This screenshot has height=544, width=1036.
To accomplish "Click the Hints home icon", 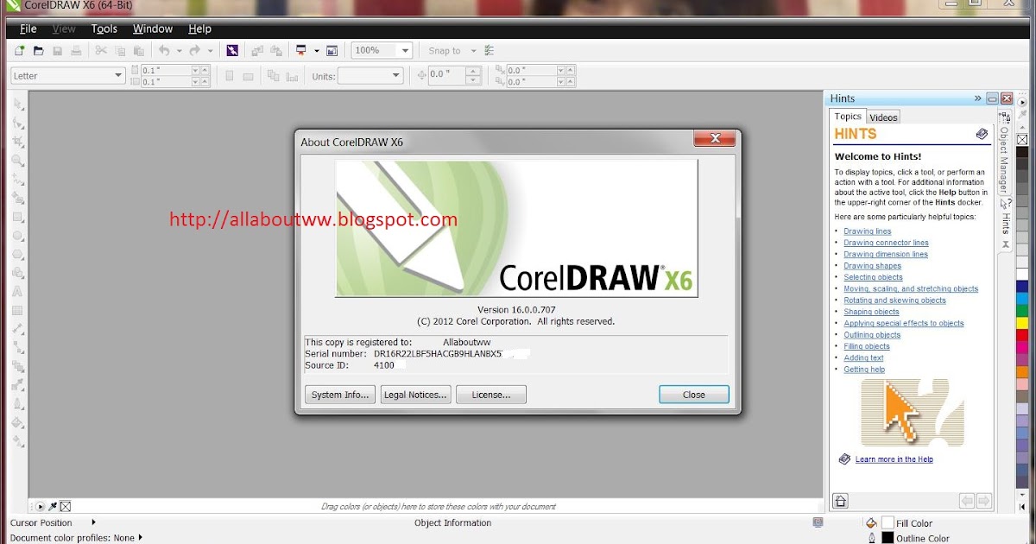I will (840, 501).
